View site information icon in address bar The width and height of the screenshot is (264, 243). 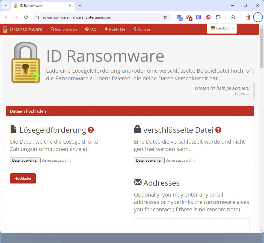(38, 17)
